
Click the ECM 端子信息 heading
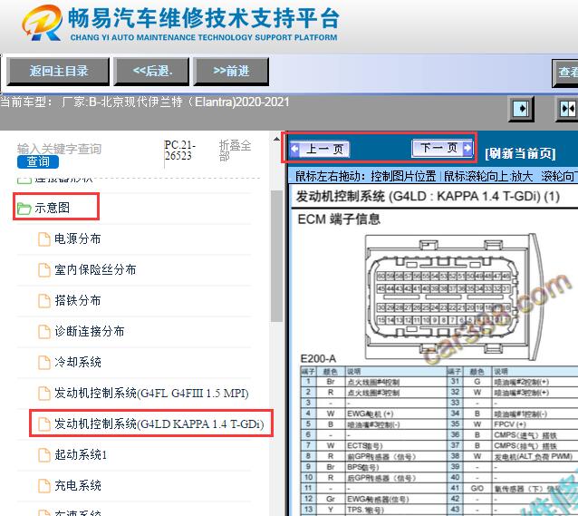[x=339, y=219]
